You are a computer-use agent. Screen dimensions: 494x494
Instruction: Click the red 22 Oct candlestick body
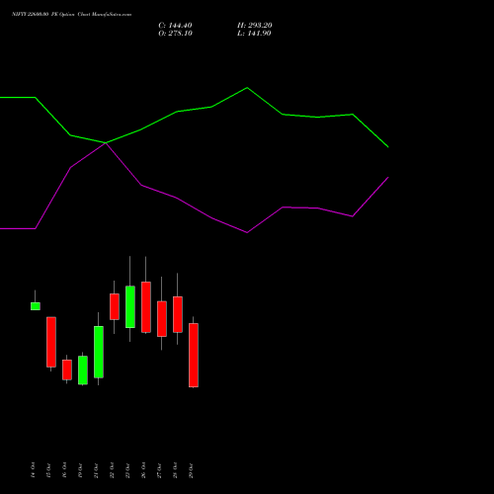(115, 306)
